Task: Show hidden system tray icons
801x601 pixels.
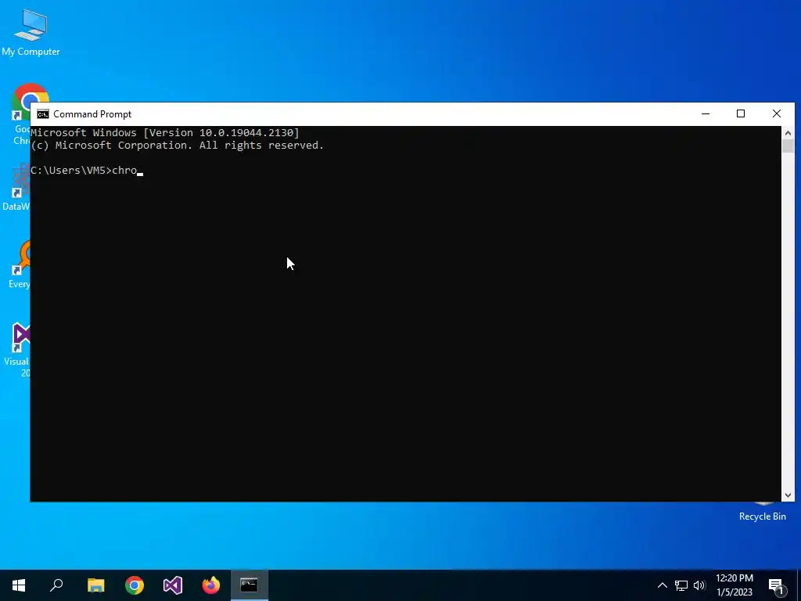Action: click(662, 585)
